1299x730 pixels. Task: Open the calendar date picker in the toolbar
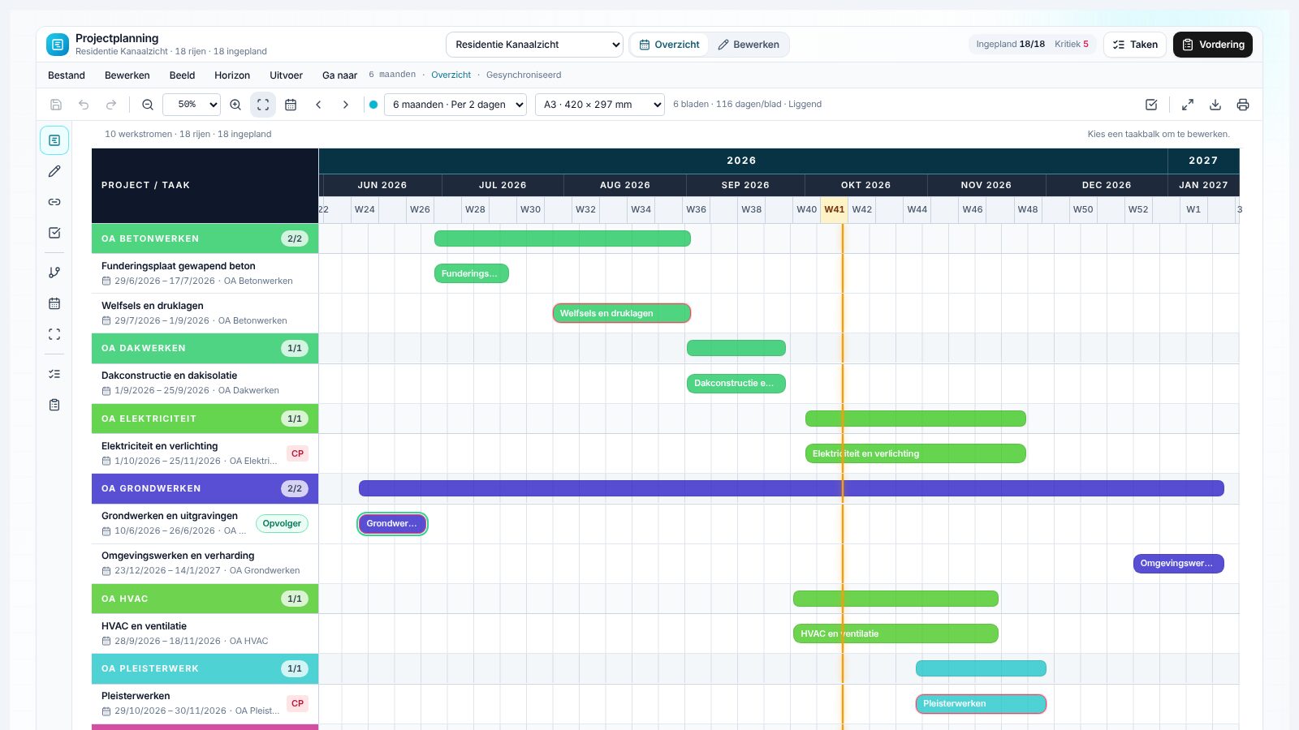(x=291, y=105)
